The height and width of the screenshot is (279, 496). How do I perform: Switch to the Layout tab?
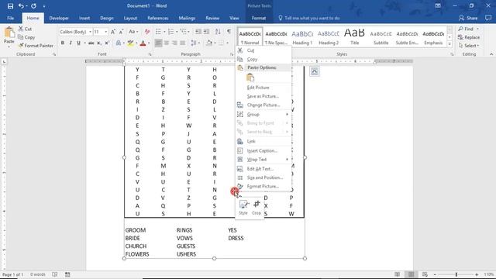coord(130,18)
